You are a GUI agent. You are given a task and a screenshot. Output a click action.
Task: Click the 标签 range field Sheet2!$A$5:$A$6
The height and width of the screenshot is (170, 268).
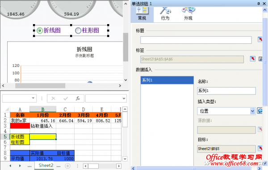[192, 59]
